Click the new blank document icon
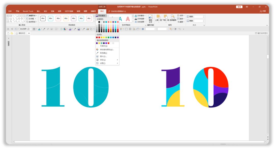The height and width of the screenshot is (149, 275). [8, 33]
